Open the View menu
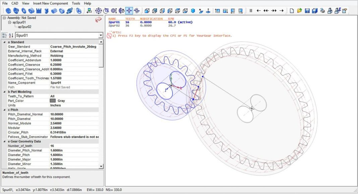358x194 pixels. pos(25,3)
